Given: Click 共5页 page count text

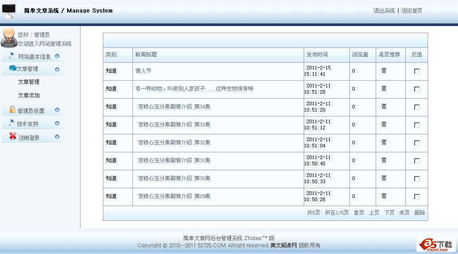Looking at the screenshot, I should click(314, 213).
